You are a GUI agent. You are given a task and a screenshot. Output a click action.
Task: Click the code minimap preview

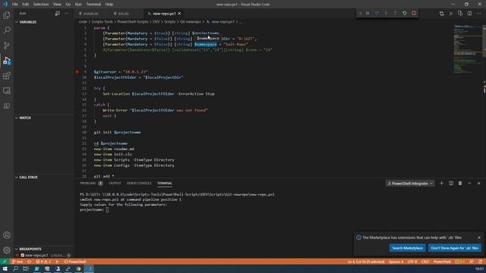tap(468, 49)
